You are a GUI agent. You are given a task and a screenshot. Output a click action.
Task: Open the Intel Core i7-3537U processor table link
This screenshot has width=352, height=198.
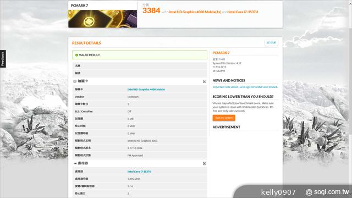(139, 172)
